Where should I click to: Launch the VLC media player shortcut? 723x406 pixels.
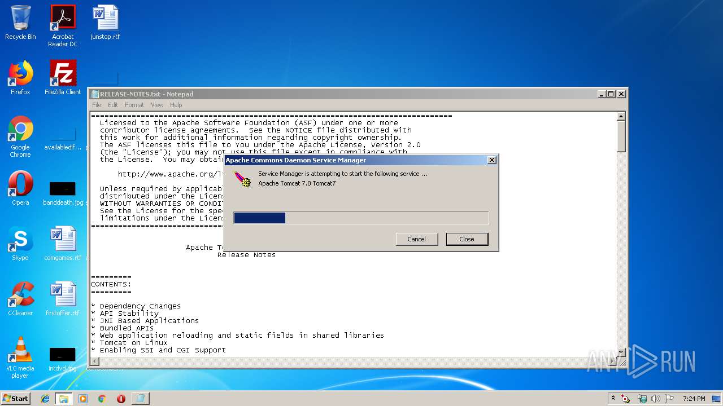(x=20, y=358)
